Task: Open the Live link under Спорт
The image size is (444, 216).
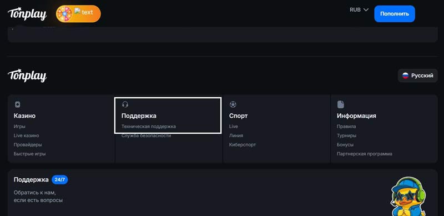Action: [234, 127]
